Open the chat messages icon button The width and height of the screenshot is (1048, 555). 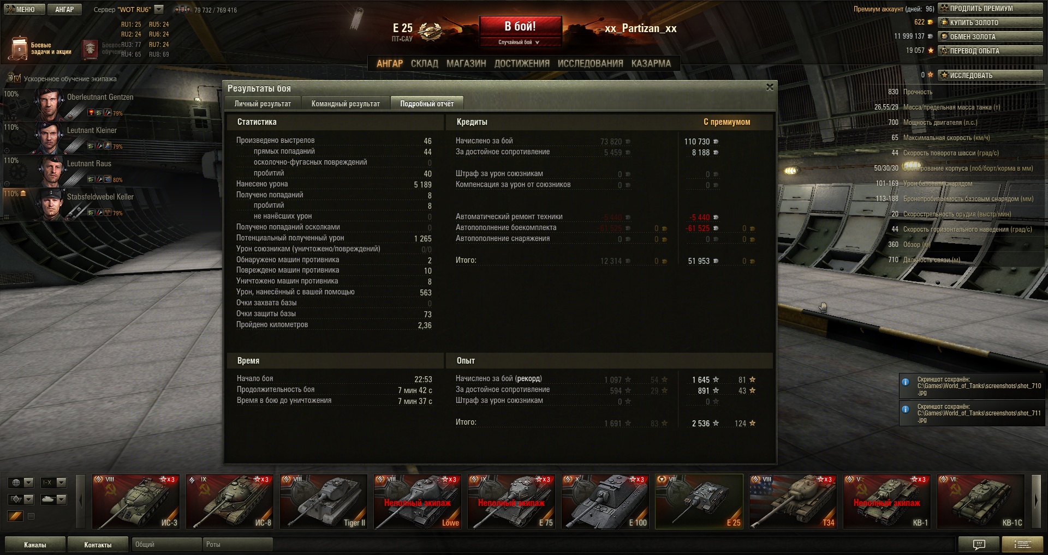click(979, 544)
